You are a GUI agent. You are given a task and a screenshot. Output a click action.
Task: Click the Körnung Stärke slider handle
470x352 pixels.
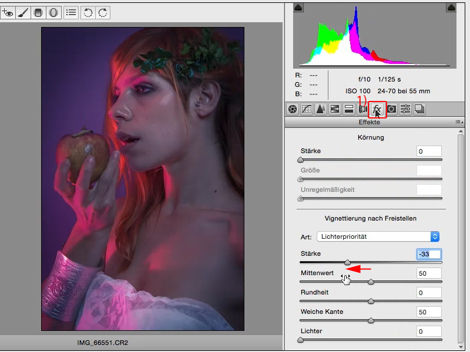(x=301, y=160)
